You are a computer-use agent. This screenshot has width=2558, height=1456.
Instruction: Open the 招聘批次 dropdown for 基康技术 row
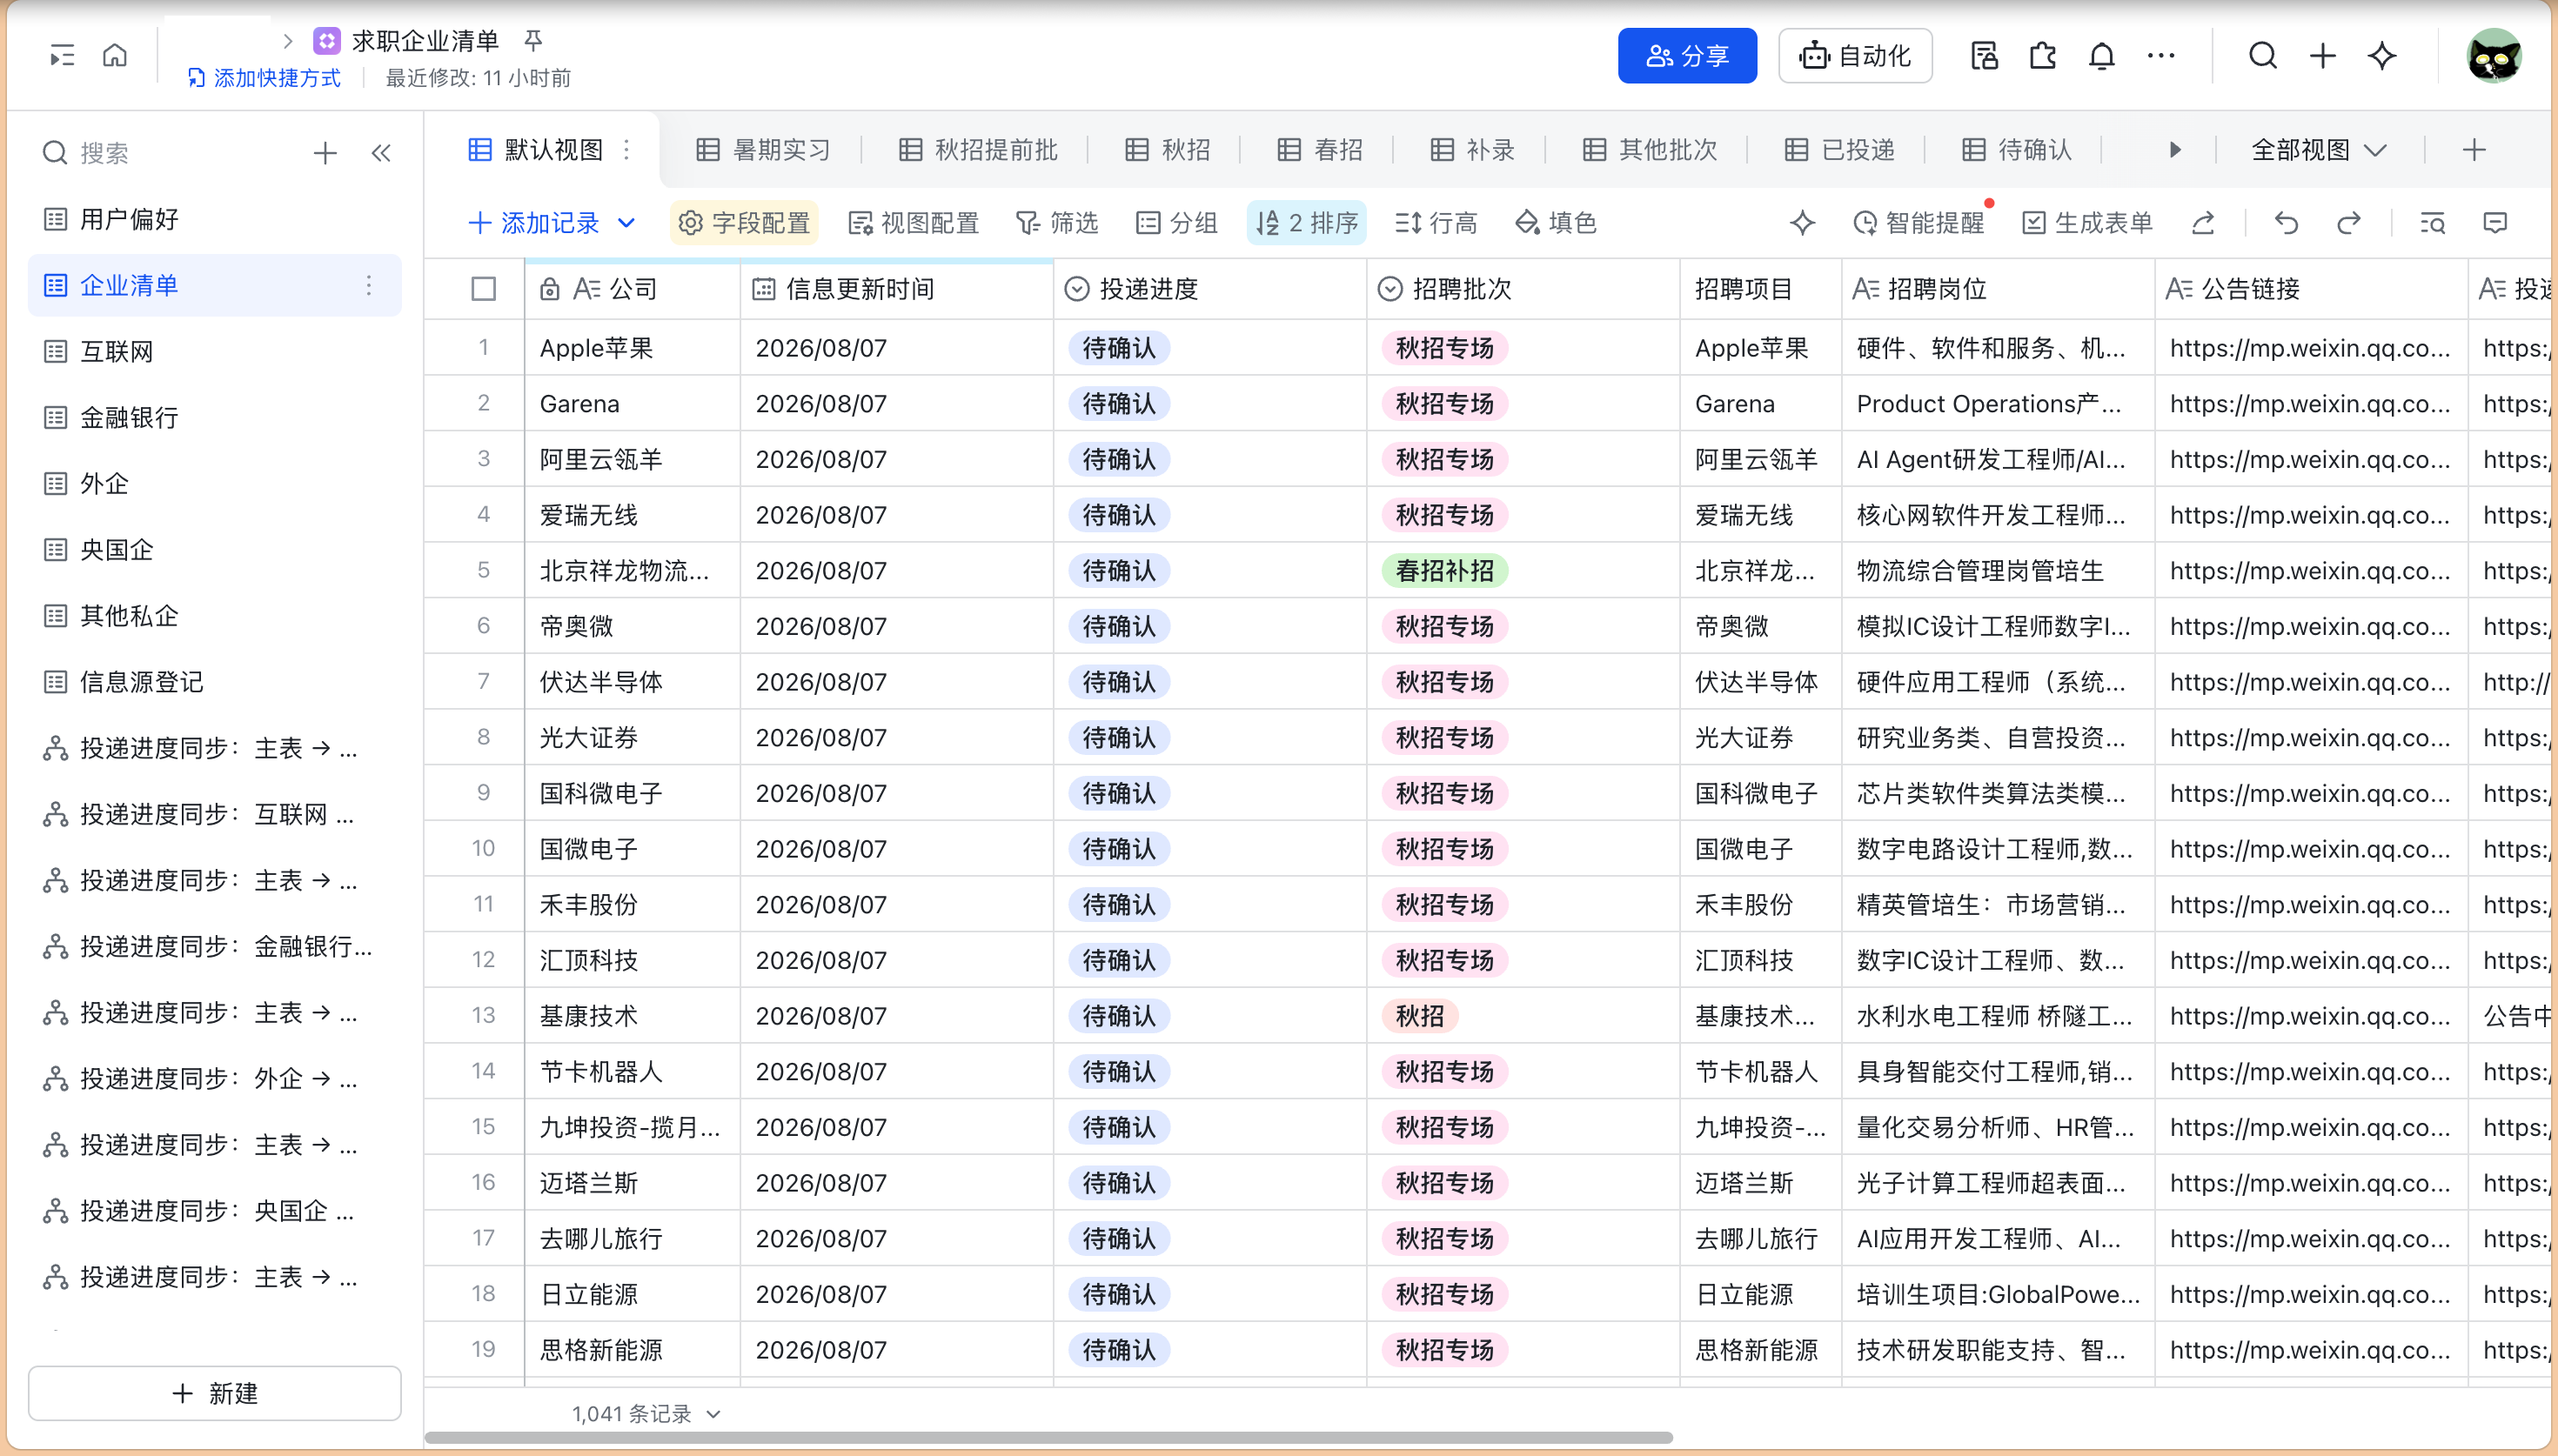(1420, 1016)
